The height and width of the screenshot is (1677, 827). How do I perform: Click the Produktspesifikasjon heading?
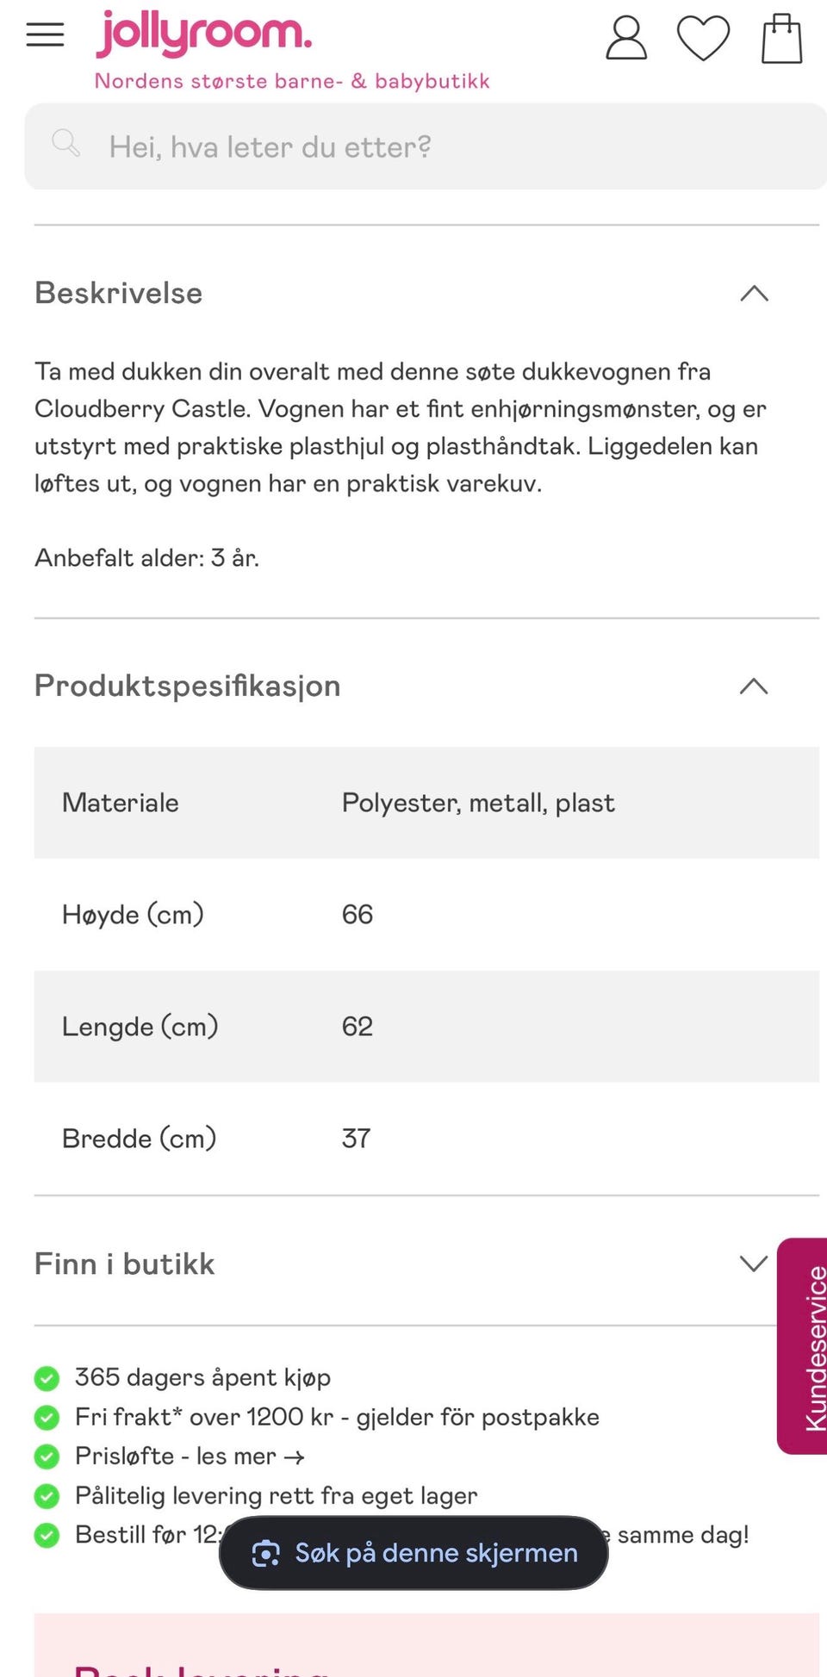coord(188,686)
